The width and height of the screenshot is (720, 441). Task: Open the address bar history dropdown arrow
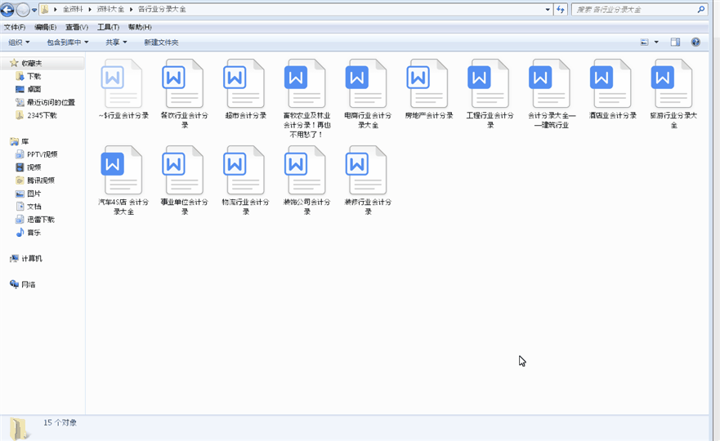(548, 9)
